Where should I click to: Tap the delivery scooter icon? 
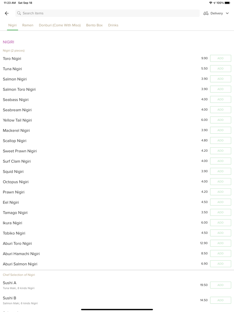click(x=206, y=13)
